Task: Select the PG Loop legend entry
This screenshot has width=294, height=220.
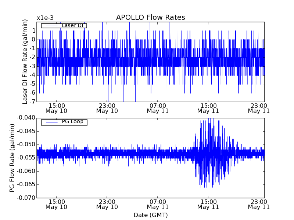Action: pyautogui.click(x=72, y=122)
